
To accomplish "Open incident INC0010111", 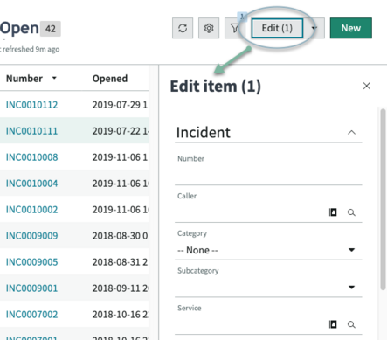I will click(x=31, y=131).
